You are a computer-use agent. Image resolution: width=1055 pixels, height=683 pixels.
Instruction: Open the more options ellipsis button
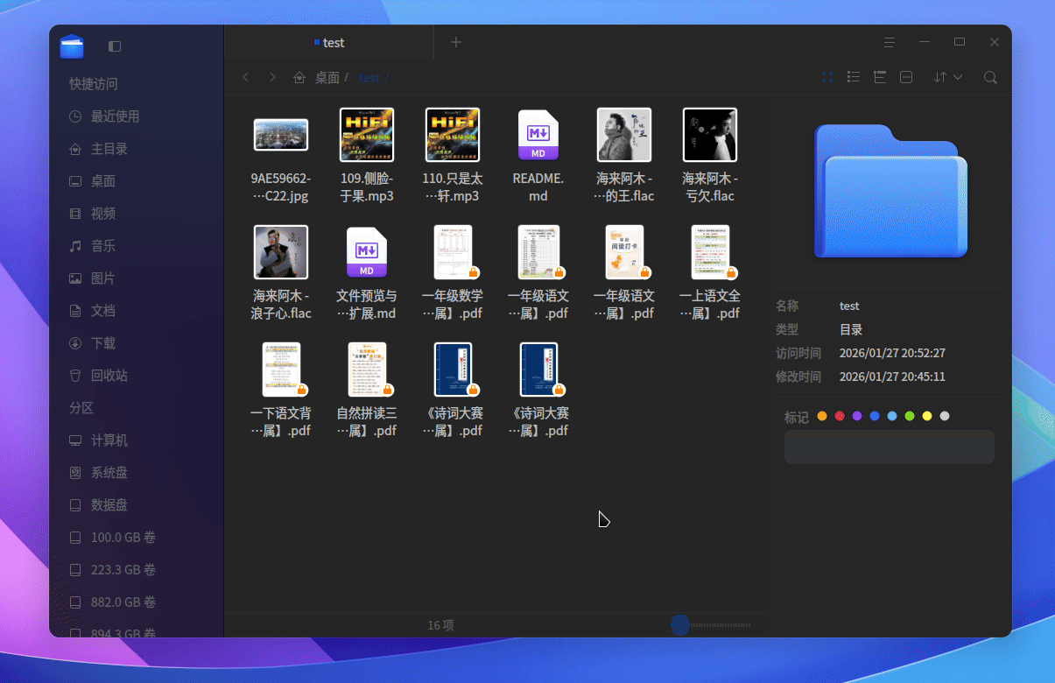tap(906, 77)
